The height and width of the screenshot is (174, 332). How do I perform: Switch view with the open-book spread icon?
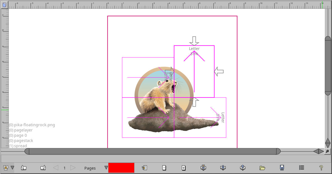point(24,167)
